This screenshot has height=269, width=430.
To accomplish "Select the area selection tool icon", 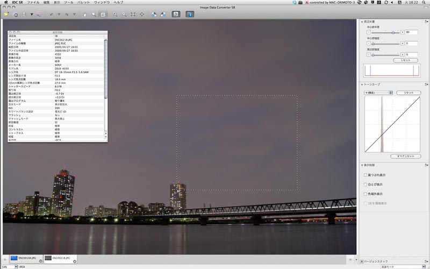I will pyautogui.click(x=103, y=15).
